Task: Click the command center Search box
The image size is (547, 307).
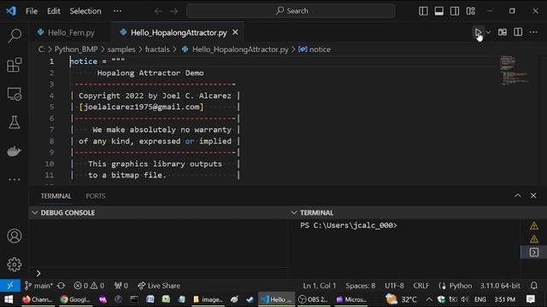Action: 291,11
